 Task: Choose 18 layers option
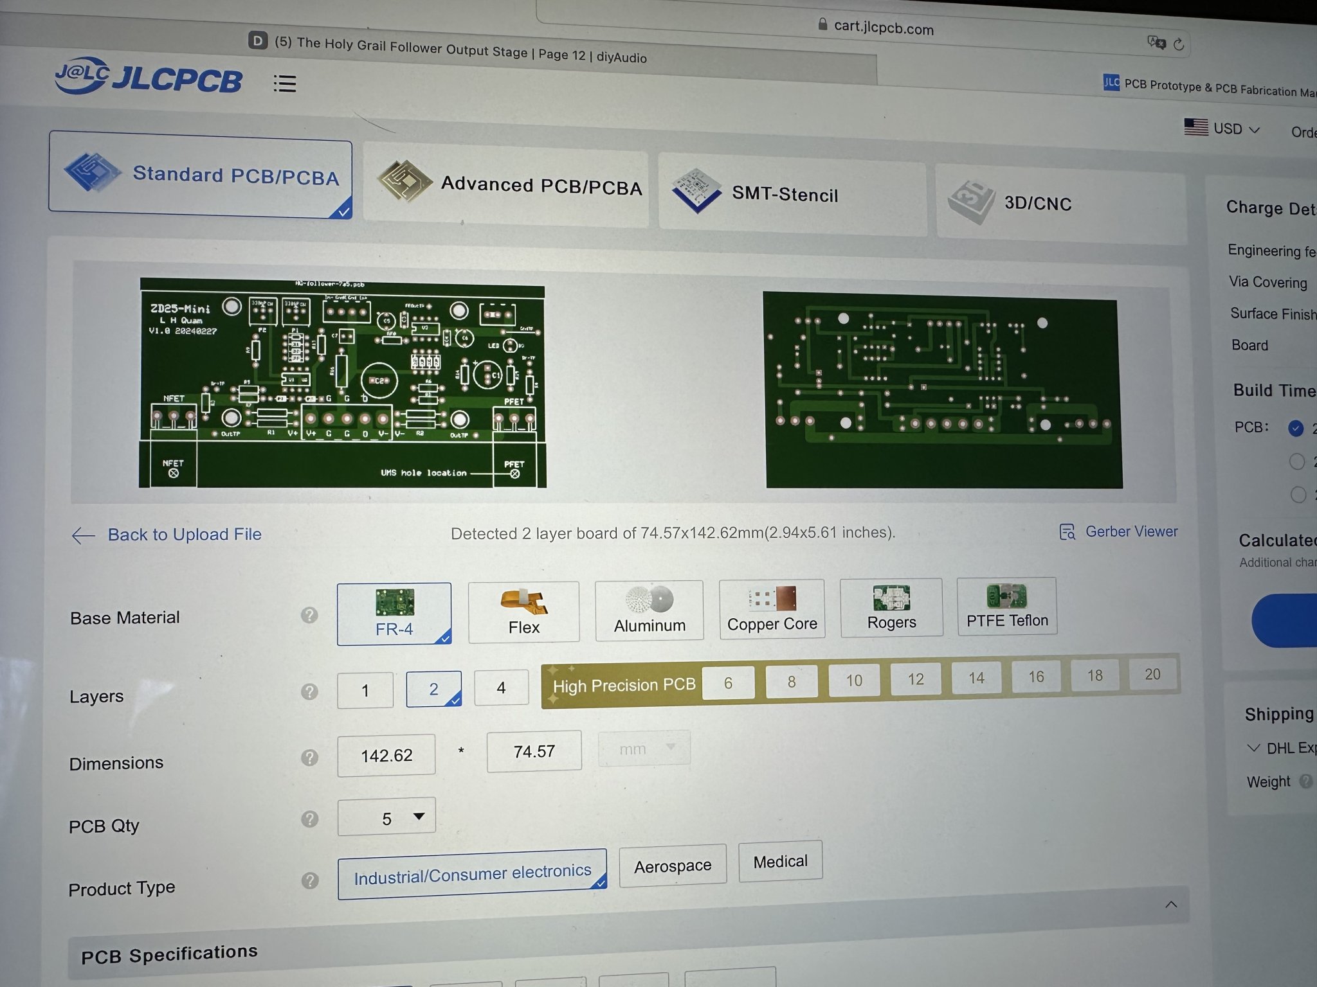tap(1094, 675)
